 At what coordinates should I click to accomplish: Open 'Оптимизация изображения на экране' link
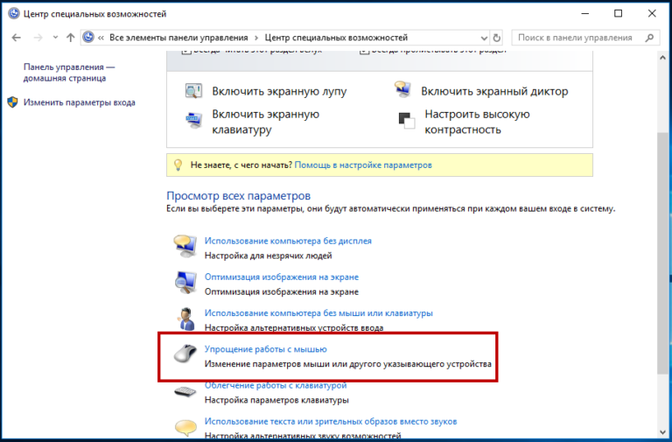coord(282,277)
